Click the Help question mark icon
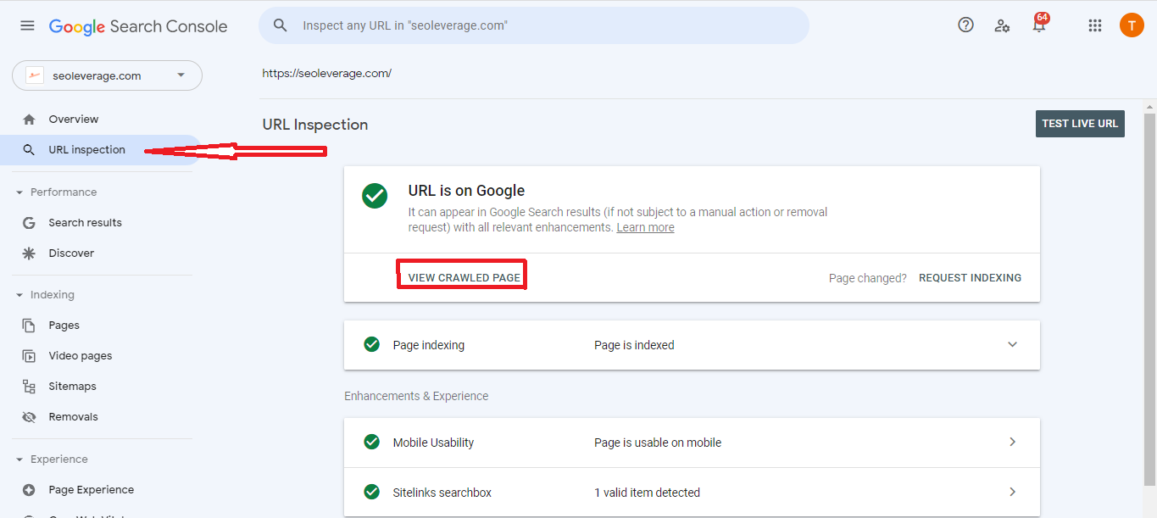 (x=965, y=25)
